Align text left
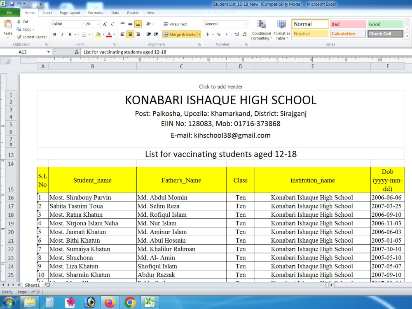The image size is (412, 309). coord(123,34)
